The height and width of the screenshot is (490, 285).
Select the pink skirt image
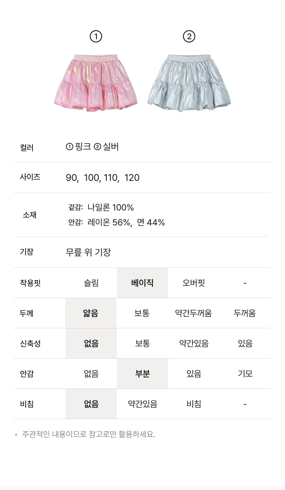coord(96,83)
